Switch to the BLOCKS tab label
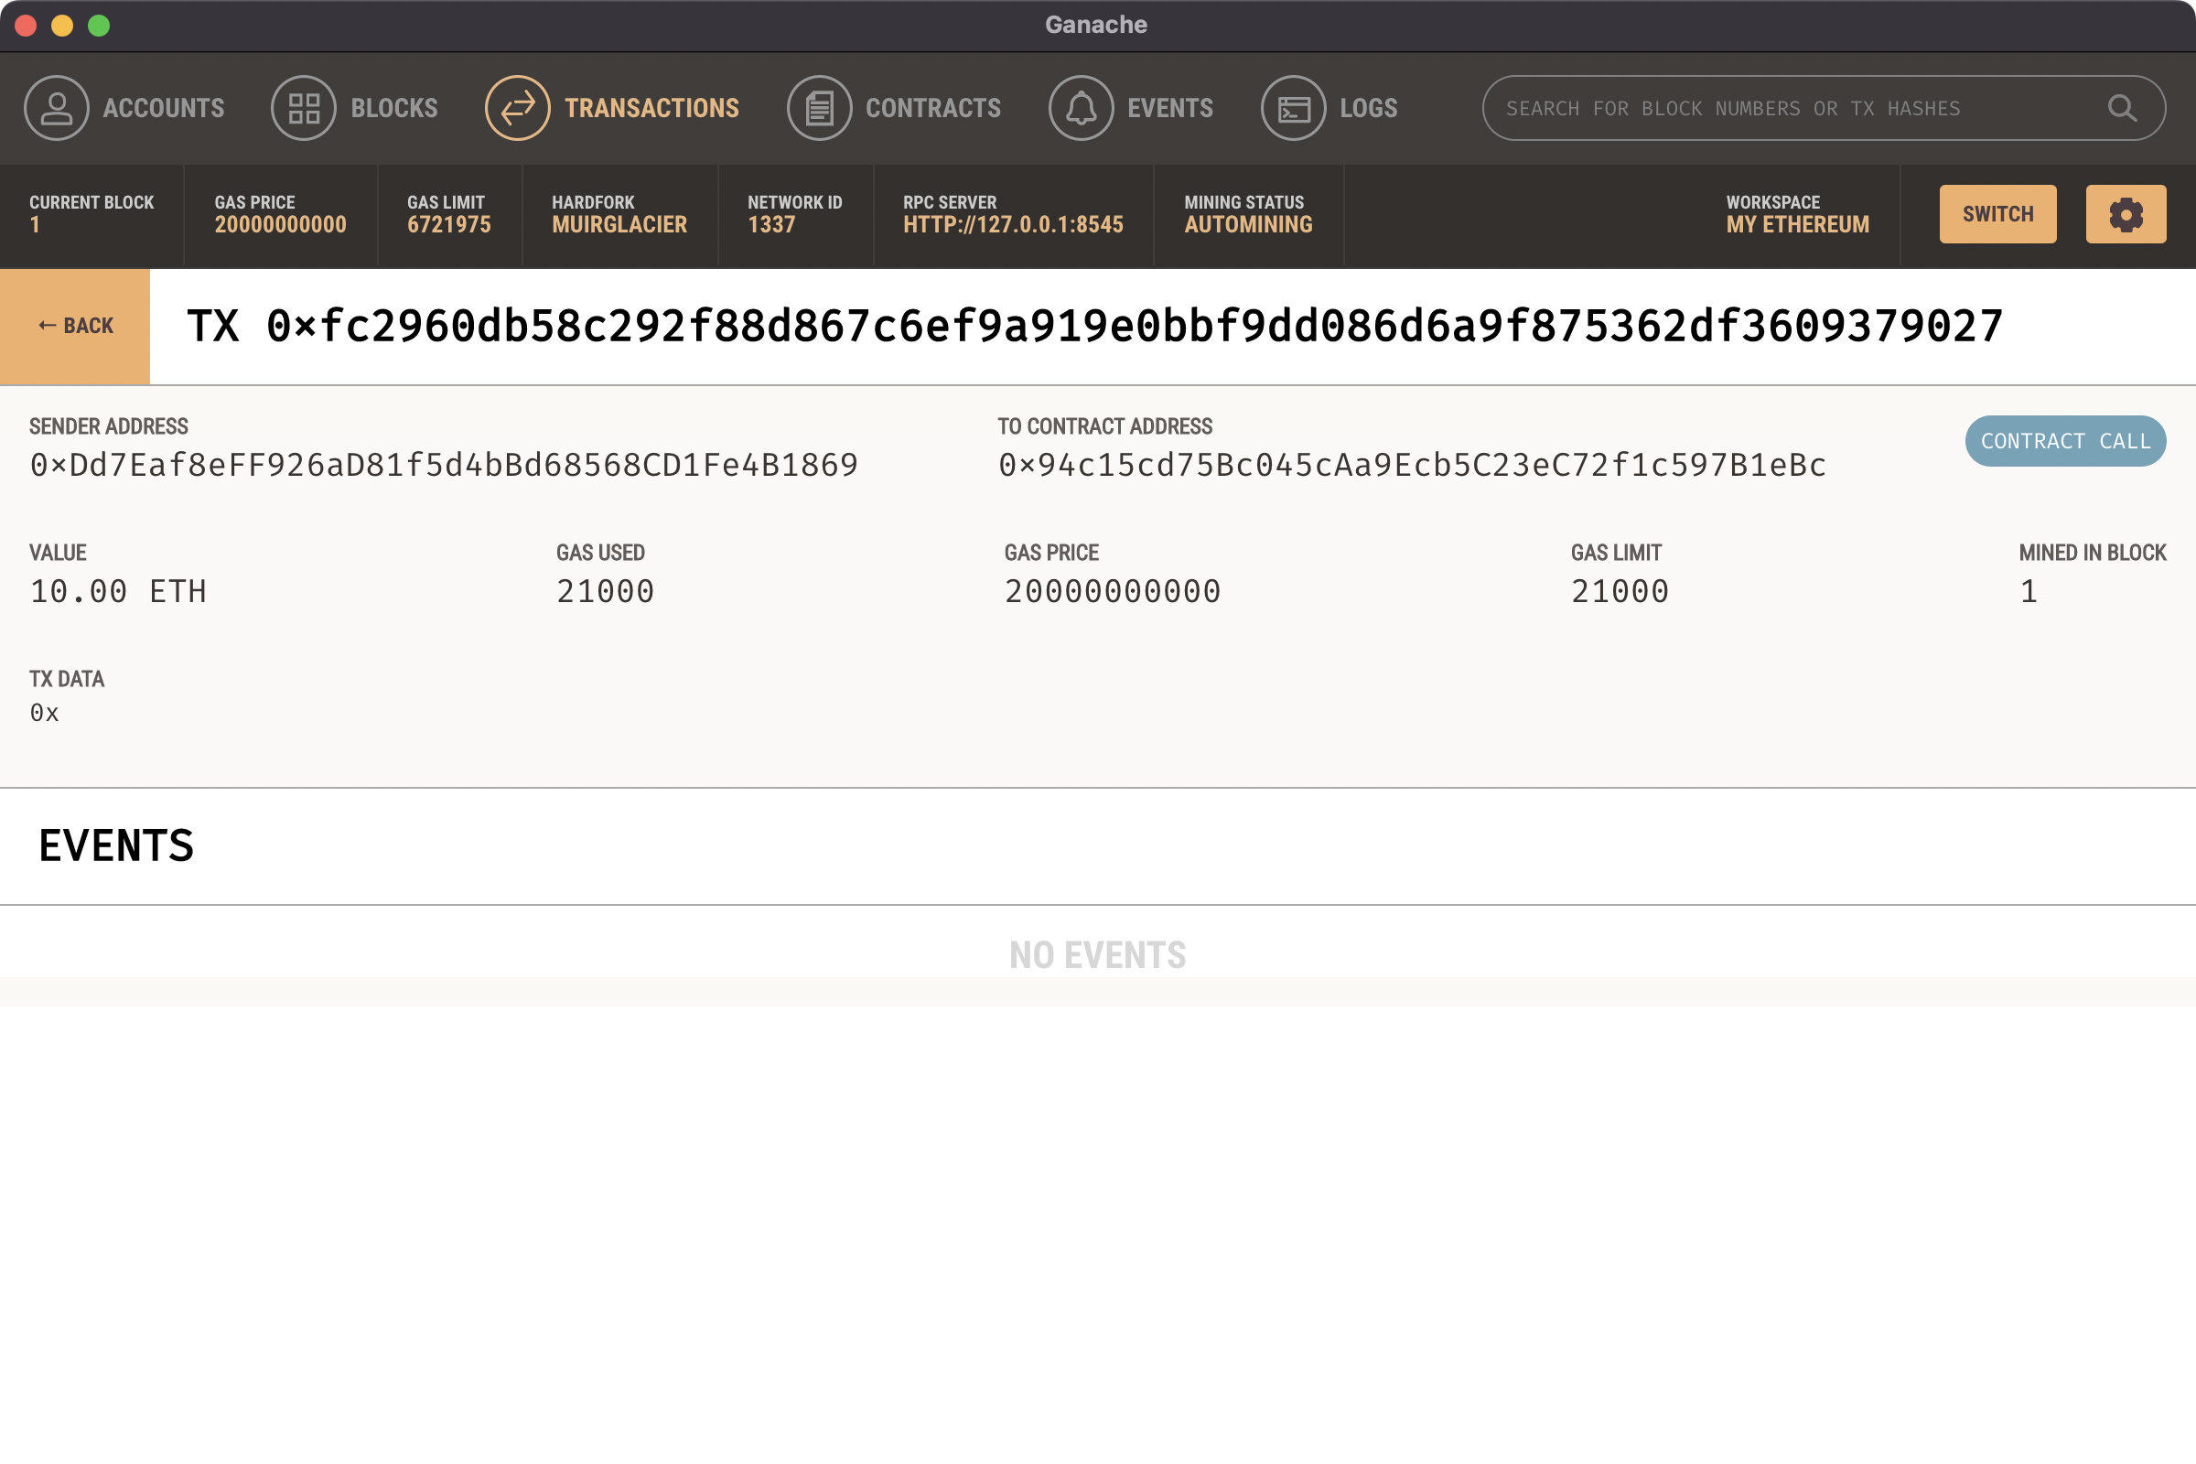 coord(394,108)
